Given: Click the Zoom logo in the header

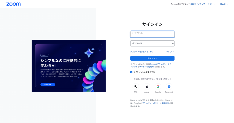Looking at the screenshot, I should tap(14, 4).
